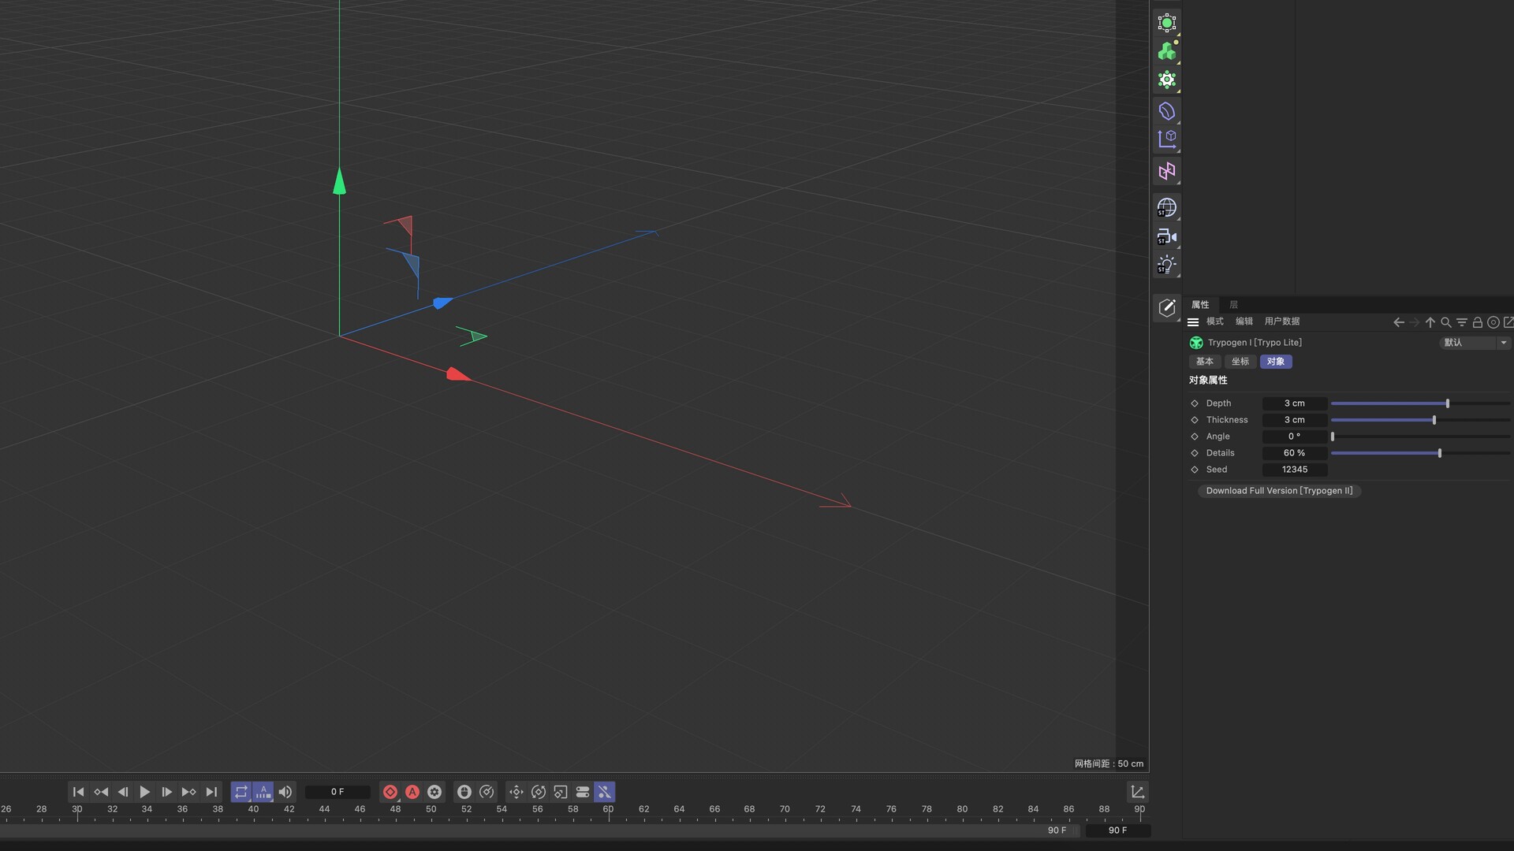Click Download Full Version [Trypogen II] button
Viewport: 1514px width, 851px height.
tap(1279, 491)
